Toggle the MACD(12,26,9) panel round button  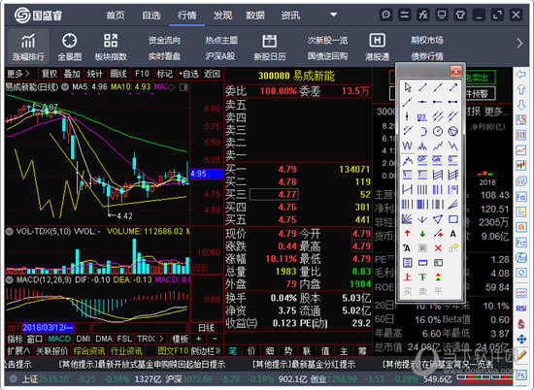[x=9, y=280]
